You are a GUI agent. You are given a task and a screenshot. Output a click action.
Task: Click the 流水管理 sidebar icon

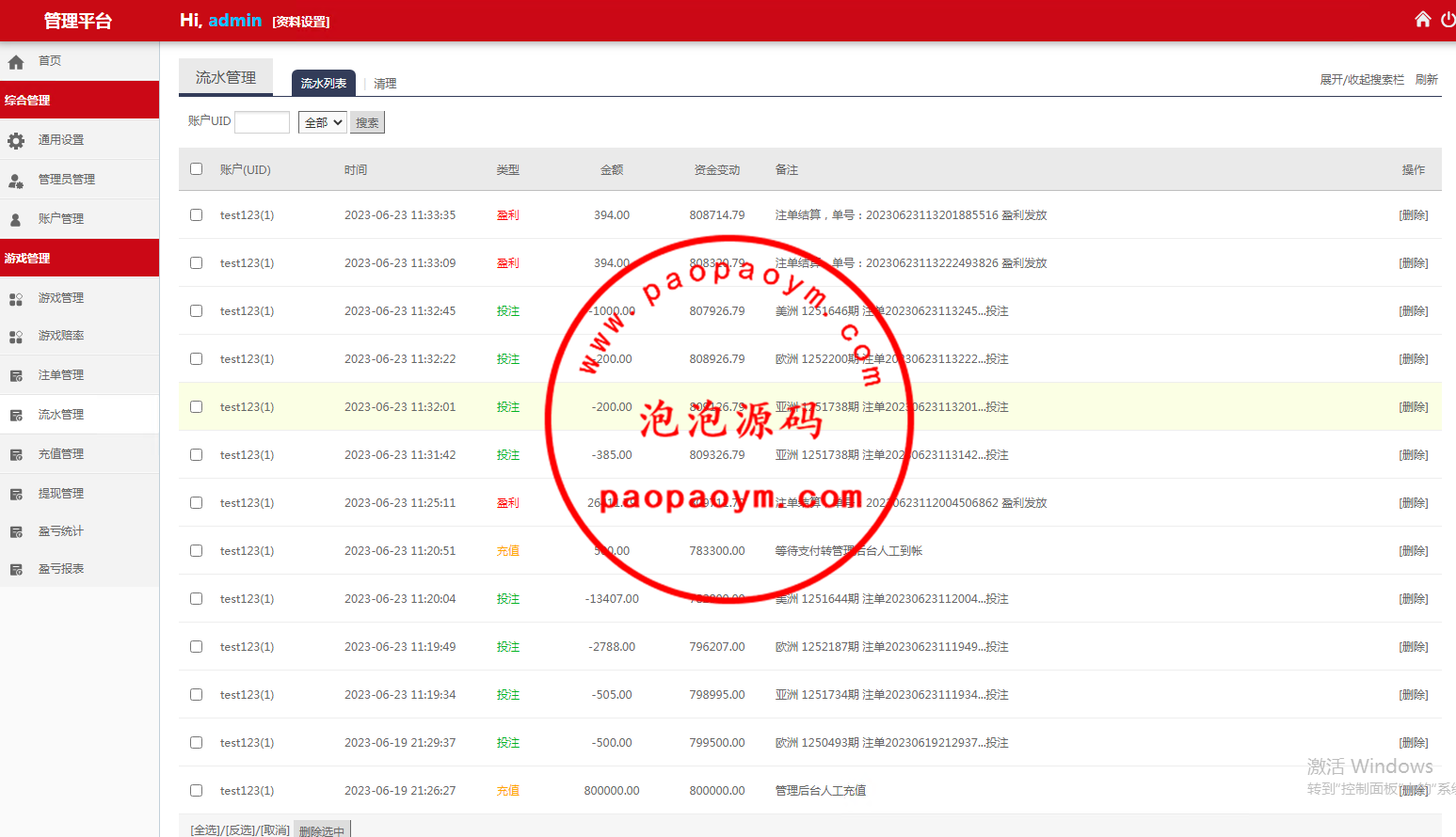click(16, 416)
